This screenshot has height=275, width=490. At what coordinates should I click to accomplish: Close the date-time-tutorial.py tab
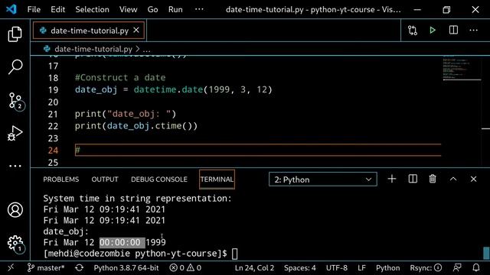[x=136, y=31]
